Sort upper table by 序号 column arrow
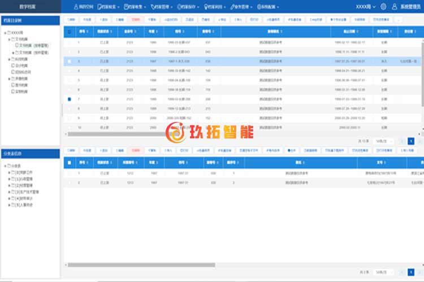Viewport: 424px width, 282px height. tap(87, 32)
